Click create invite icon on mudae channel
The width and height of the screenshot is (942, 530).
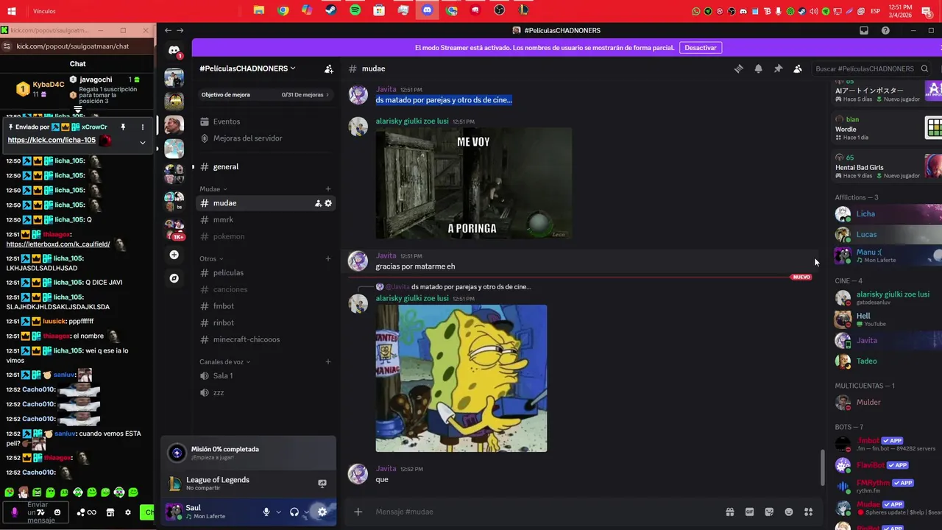point(318,203)
